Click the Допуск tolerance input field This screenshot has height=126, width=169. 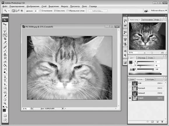tap(36, 11)
